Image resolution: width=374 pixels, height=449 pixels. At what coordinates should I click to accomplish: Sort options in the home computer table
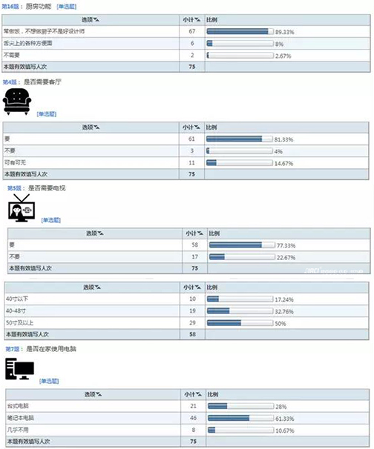[x=93, y=395]
